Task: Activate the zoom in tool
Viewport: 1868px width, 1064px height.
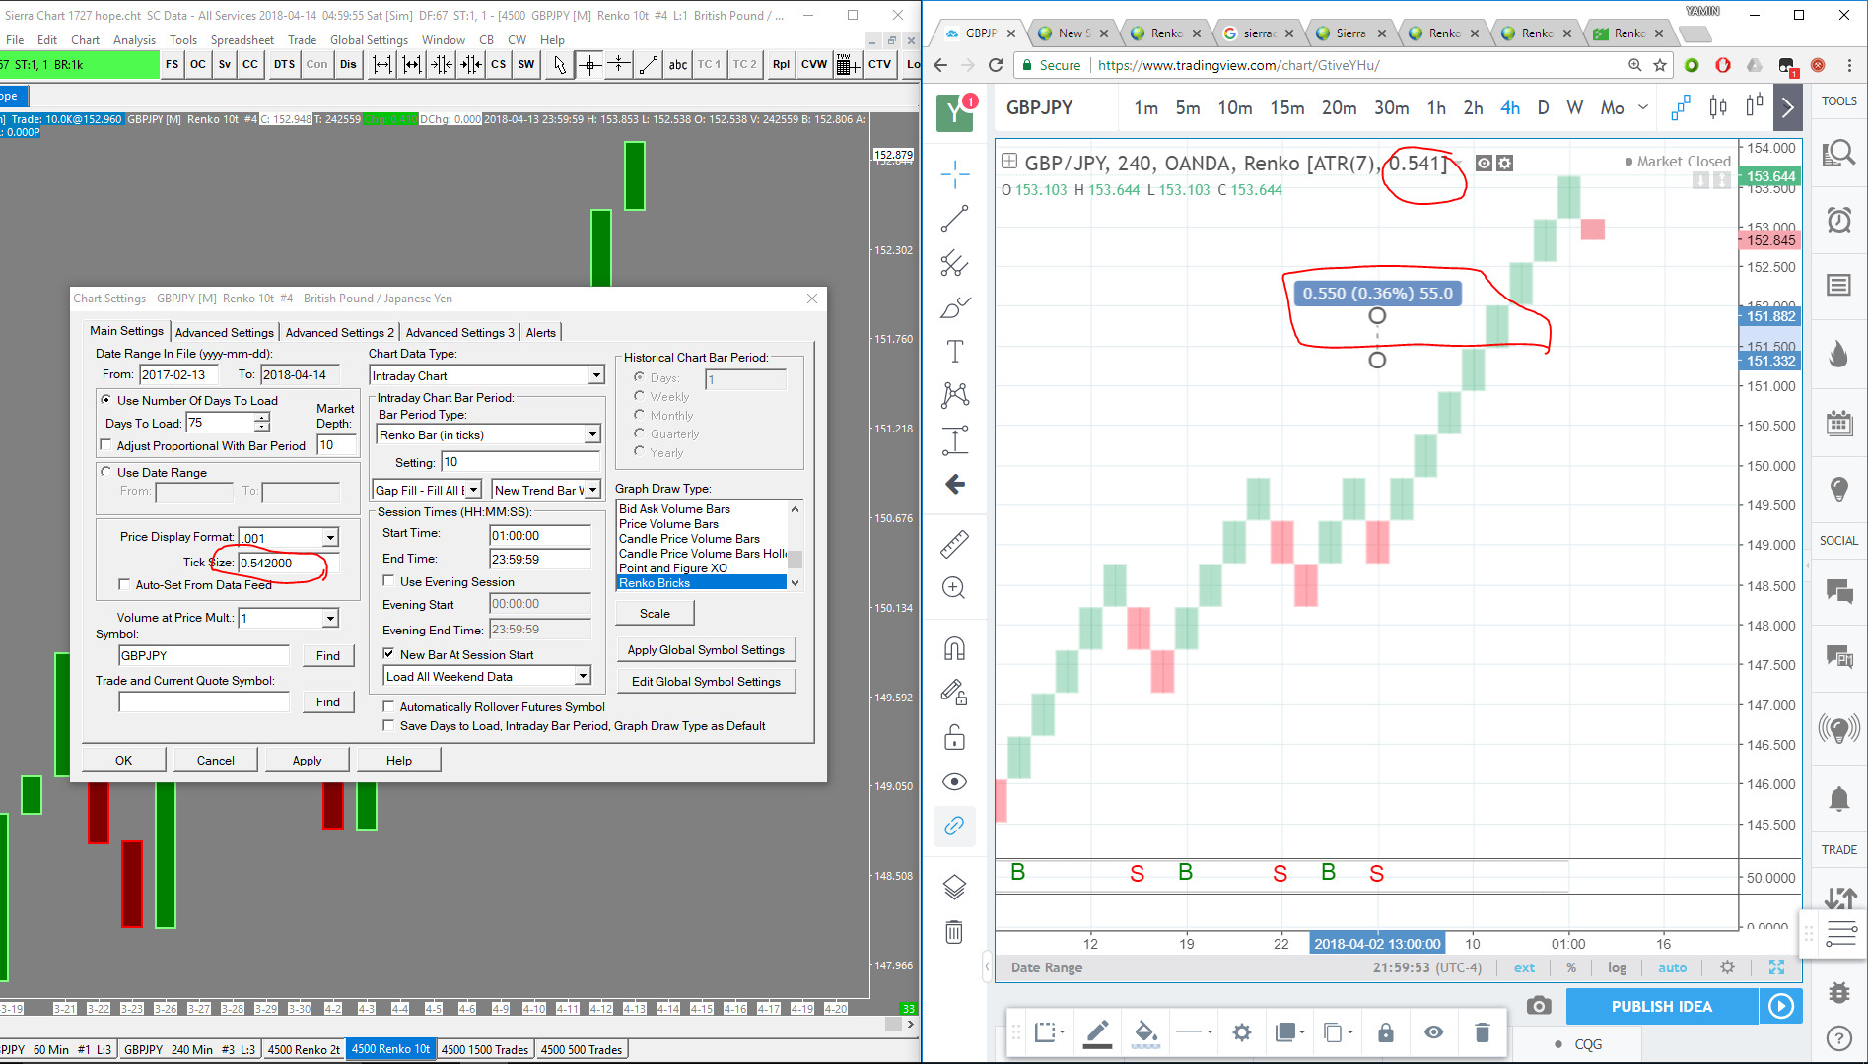Action: tap(954, 588)
